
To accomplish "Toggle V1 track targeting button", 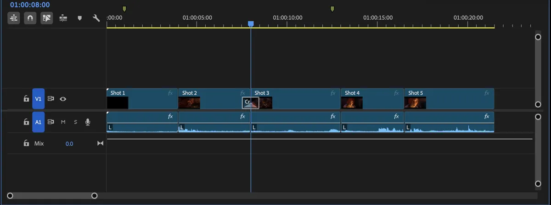I will tap(38, 99).
